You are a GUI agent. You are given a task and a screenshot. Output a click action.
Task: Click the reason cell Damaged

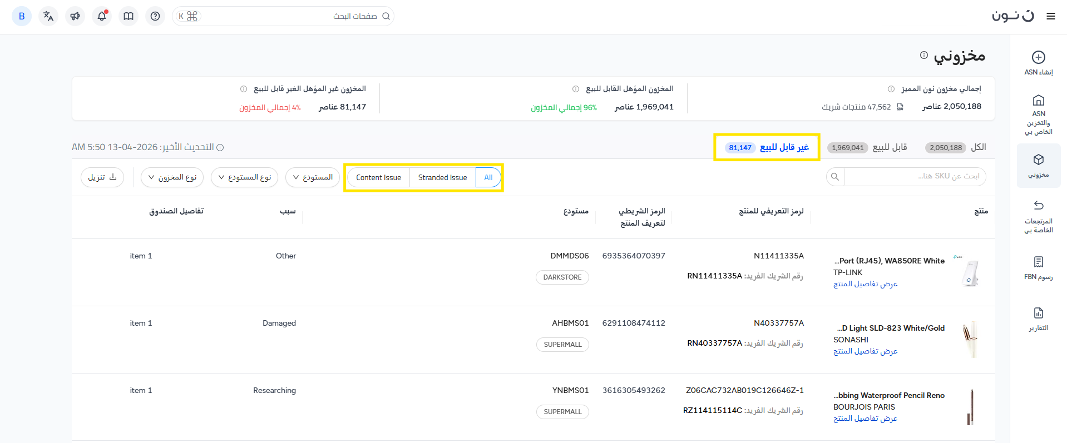279,323
